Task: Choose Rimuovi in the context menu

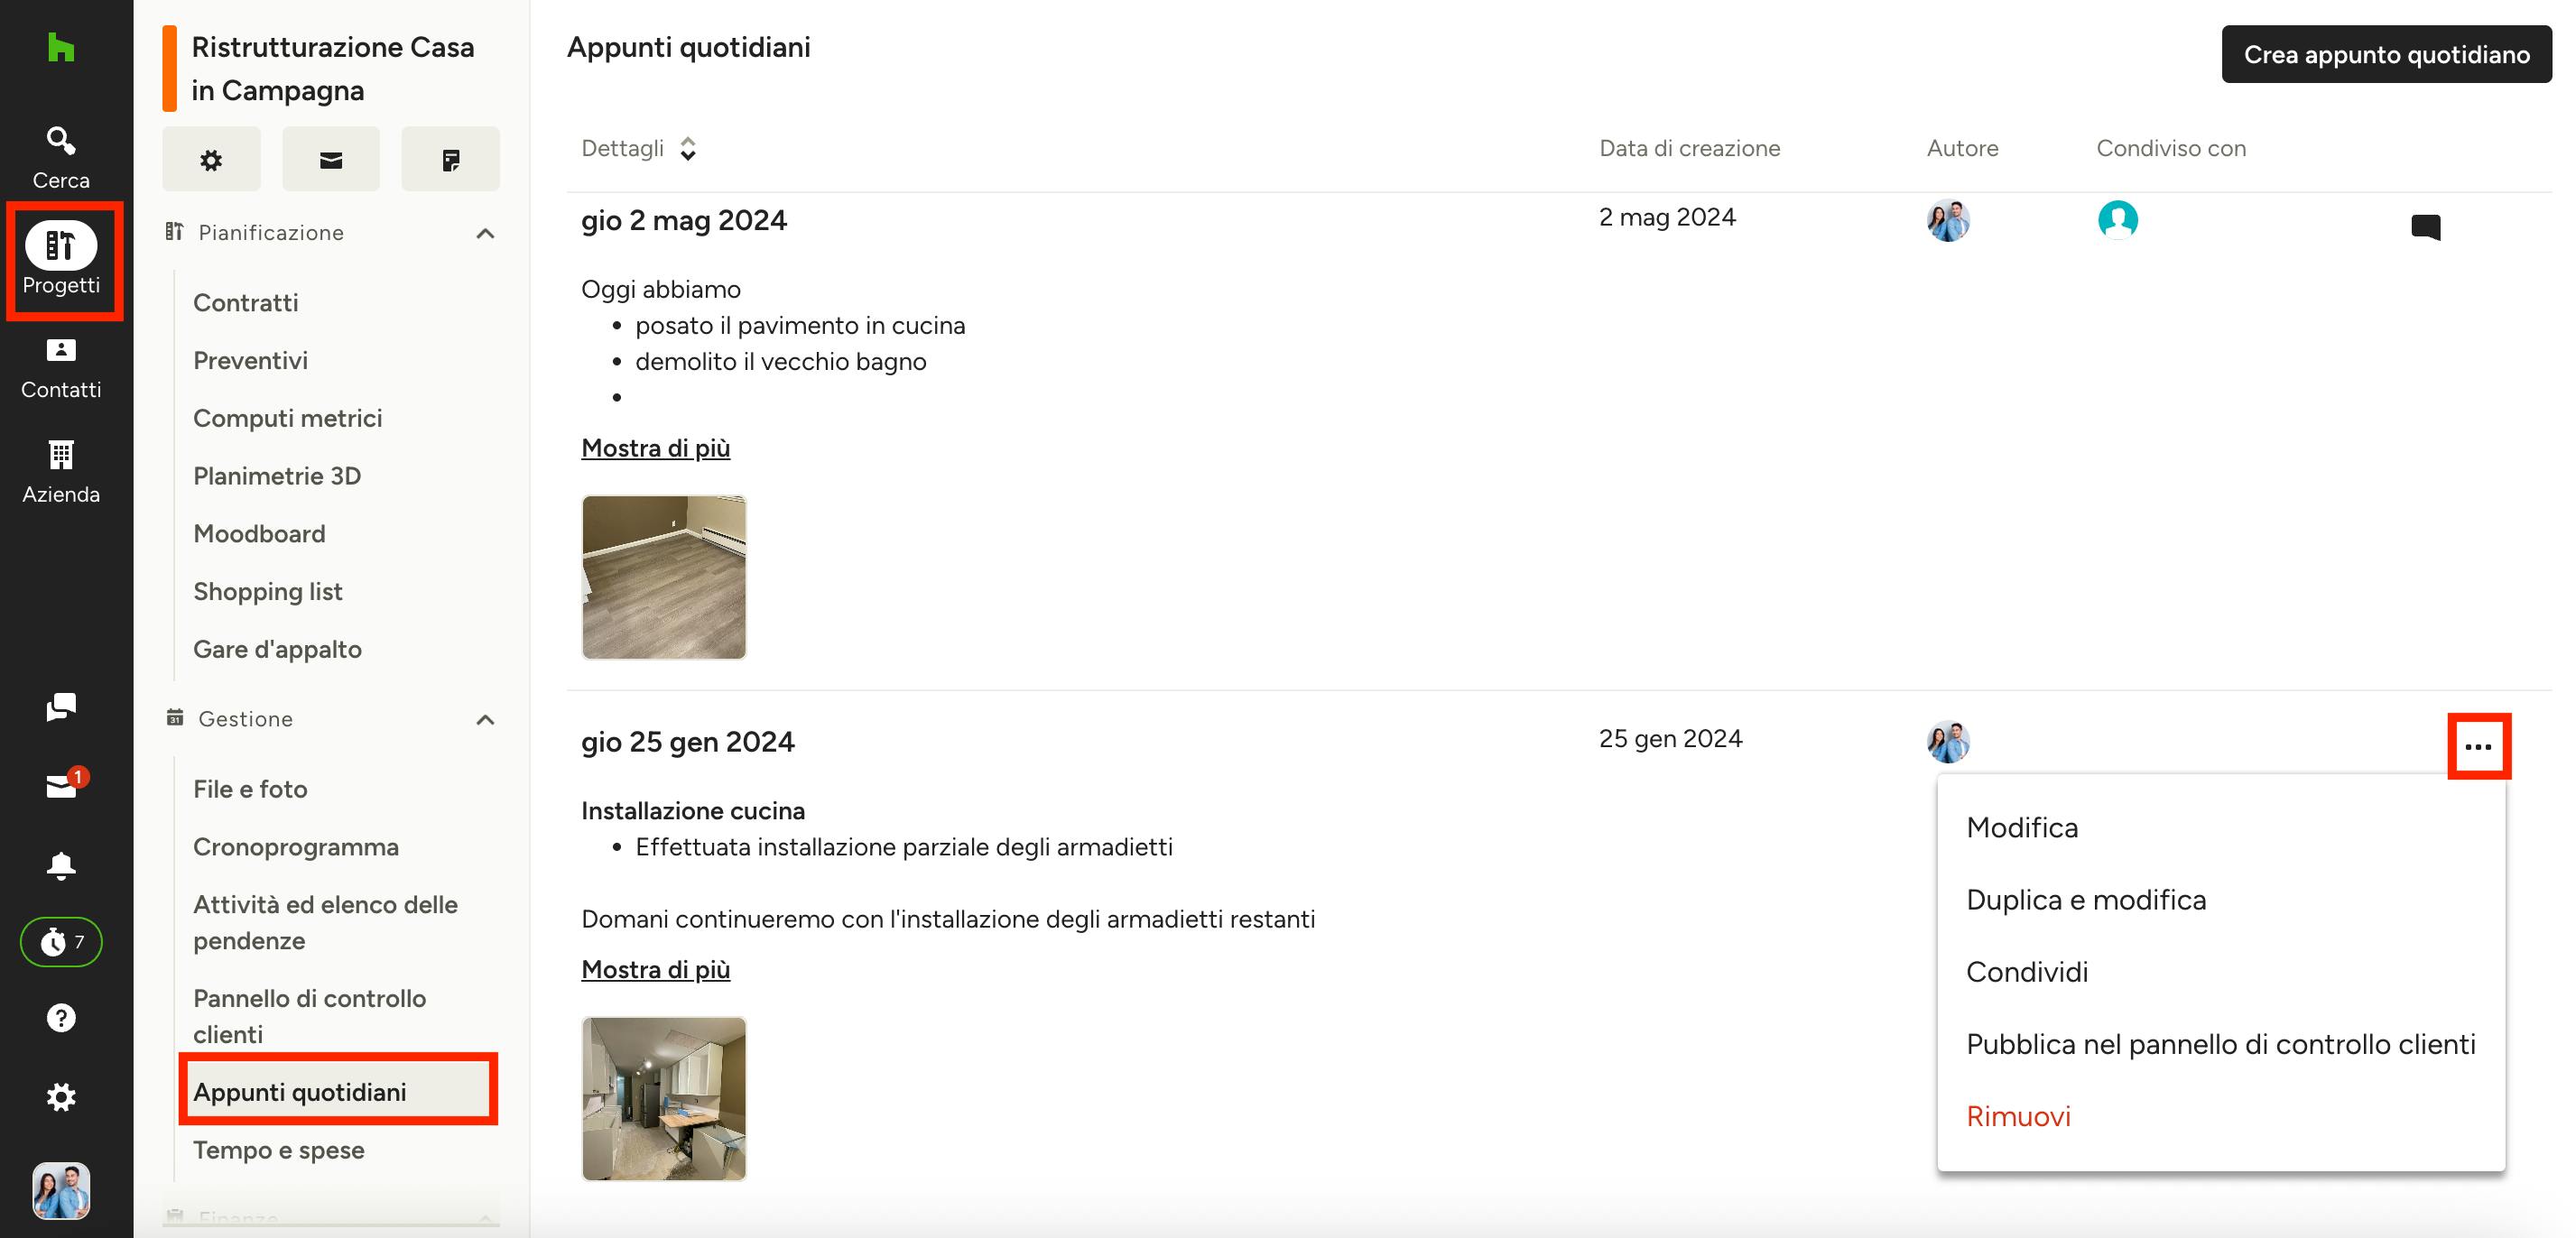Action: click(x=2018, y=1116)
